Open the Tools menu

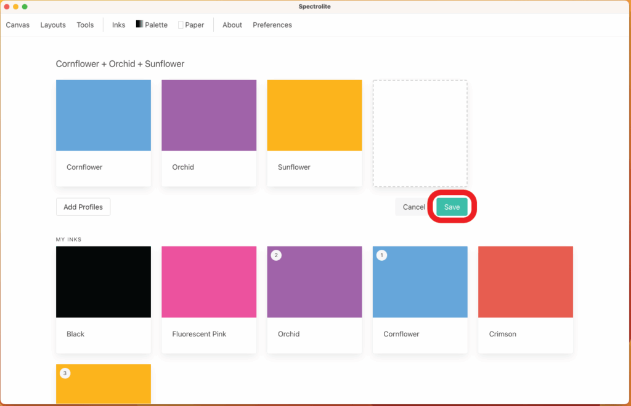pos(85,25)
